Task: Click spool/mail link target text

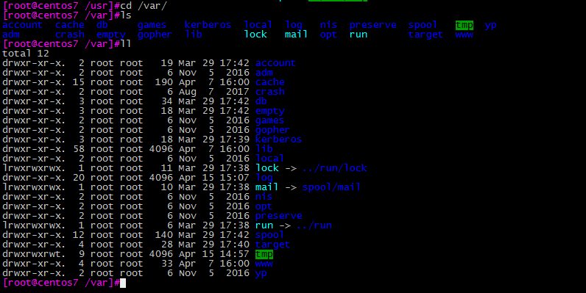Action: tap(331, 187)
